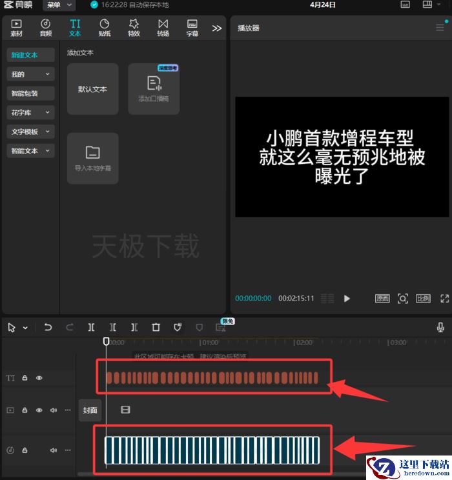
Task: Show more tabs with the double-arrow icon
Action: (217, 28)
